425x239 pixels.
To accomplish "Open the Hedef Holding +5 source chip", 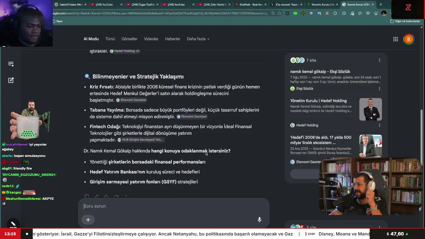I will click(x=125, y=51).
